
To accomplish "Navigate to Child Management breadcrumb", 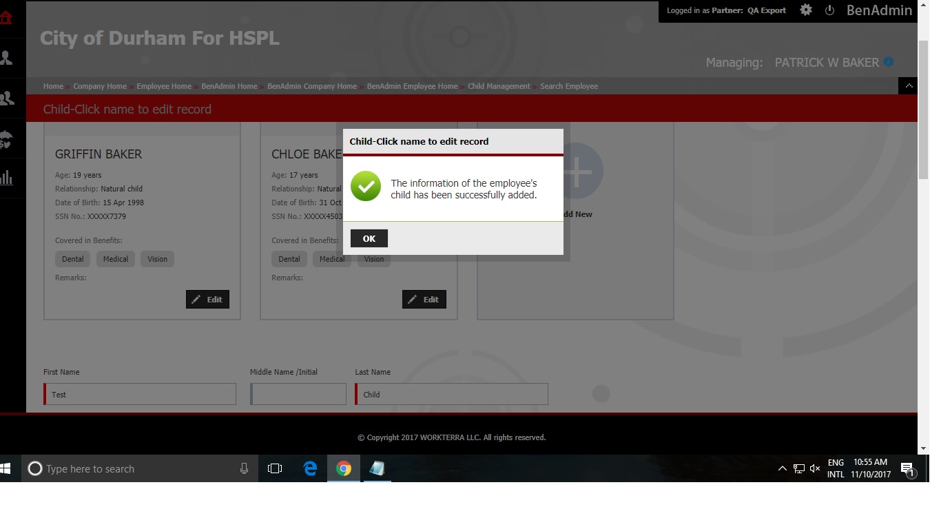I will click(x=499, y=86).
